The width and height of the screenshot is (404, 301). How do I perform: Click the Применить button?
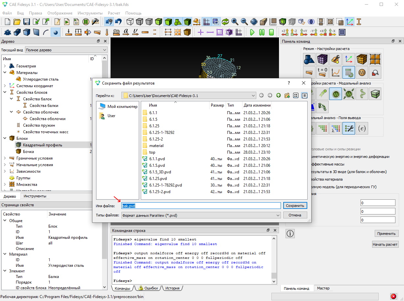387,234
